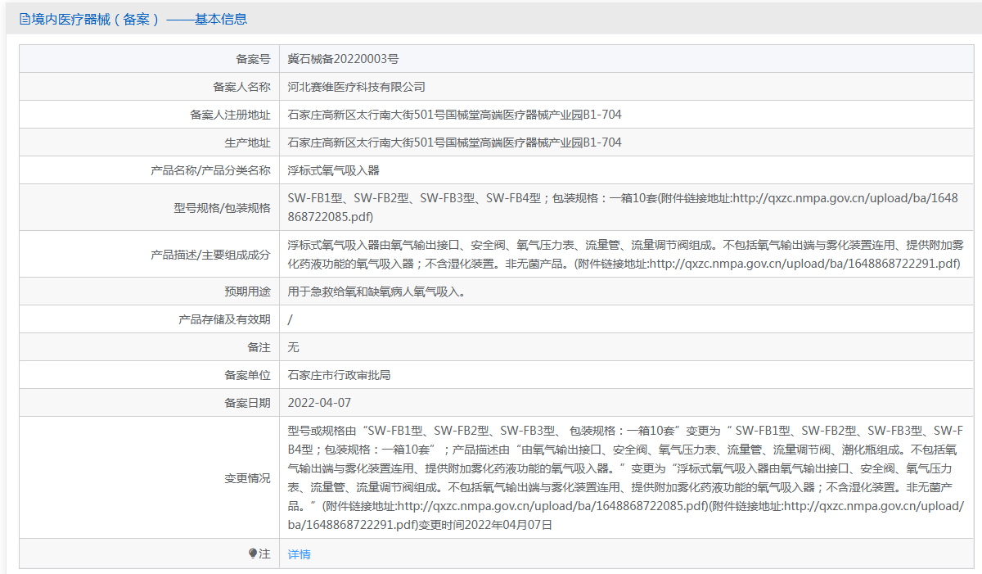Click the 产品描述/主要组成成分 label

click(x=210, y=254)
